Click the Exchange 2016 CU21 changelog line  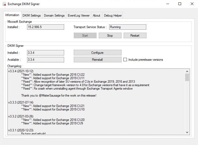point(53,106)
